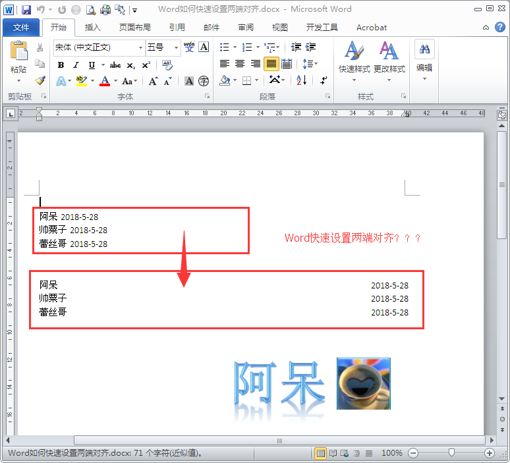
Task: Open the 文件 File tab
Action: click(x=21, y=28)
